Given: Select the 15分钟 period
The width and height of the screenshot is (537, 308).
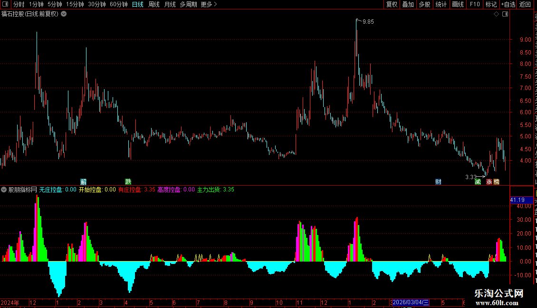Looking at the screenshot, I should [75, 4].
